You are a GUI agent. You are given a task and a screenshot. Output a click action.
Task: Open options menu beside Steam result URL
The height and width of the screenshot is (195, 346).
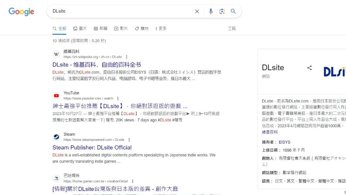(129, 140)
